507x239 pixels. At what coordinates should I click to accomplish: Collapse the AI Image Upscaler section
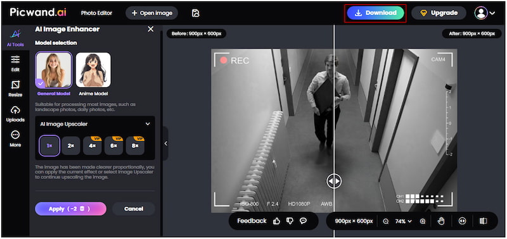148,124
